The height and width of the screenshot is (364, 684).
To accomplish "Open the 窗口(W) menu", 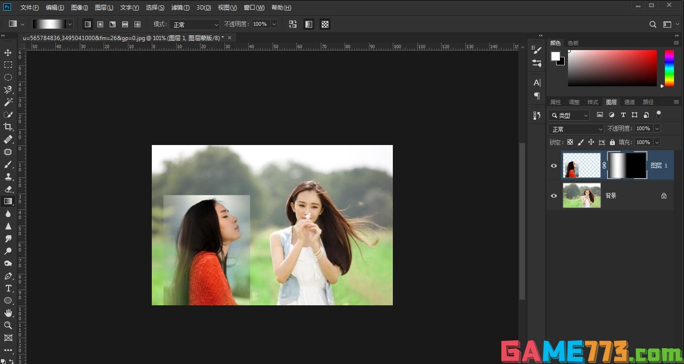I will 254,8.
